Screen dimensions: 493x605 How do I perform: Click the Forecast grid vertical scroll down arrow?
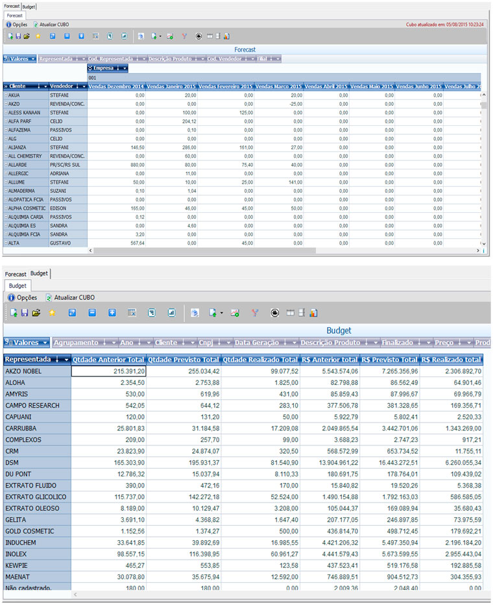pos(484,244)
